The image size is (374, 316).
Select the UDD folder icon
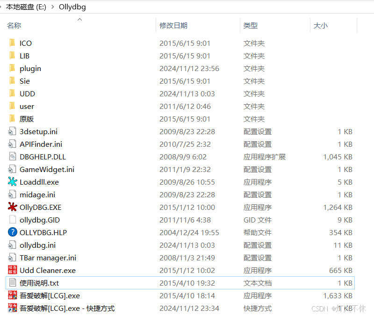click(x=12, y=93)
